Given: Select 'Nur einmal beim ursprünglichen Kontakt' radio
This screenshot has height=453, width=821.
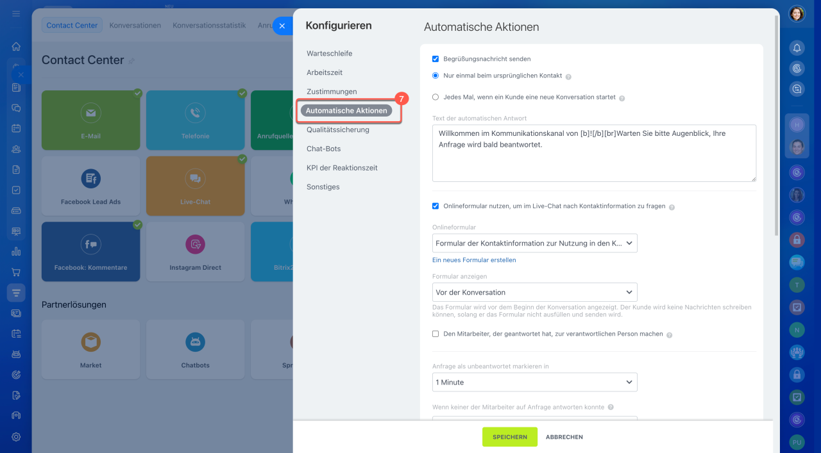Looking at the screenshot, I should (436, 76).
